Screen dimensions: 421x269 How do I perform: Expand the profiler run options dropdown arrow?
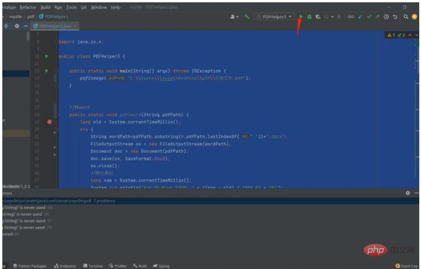[332, 17]
